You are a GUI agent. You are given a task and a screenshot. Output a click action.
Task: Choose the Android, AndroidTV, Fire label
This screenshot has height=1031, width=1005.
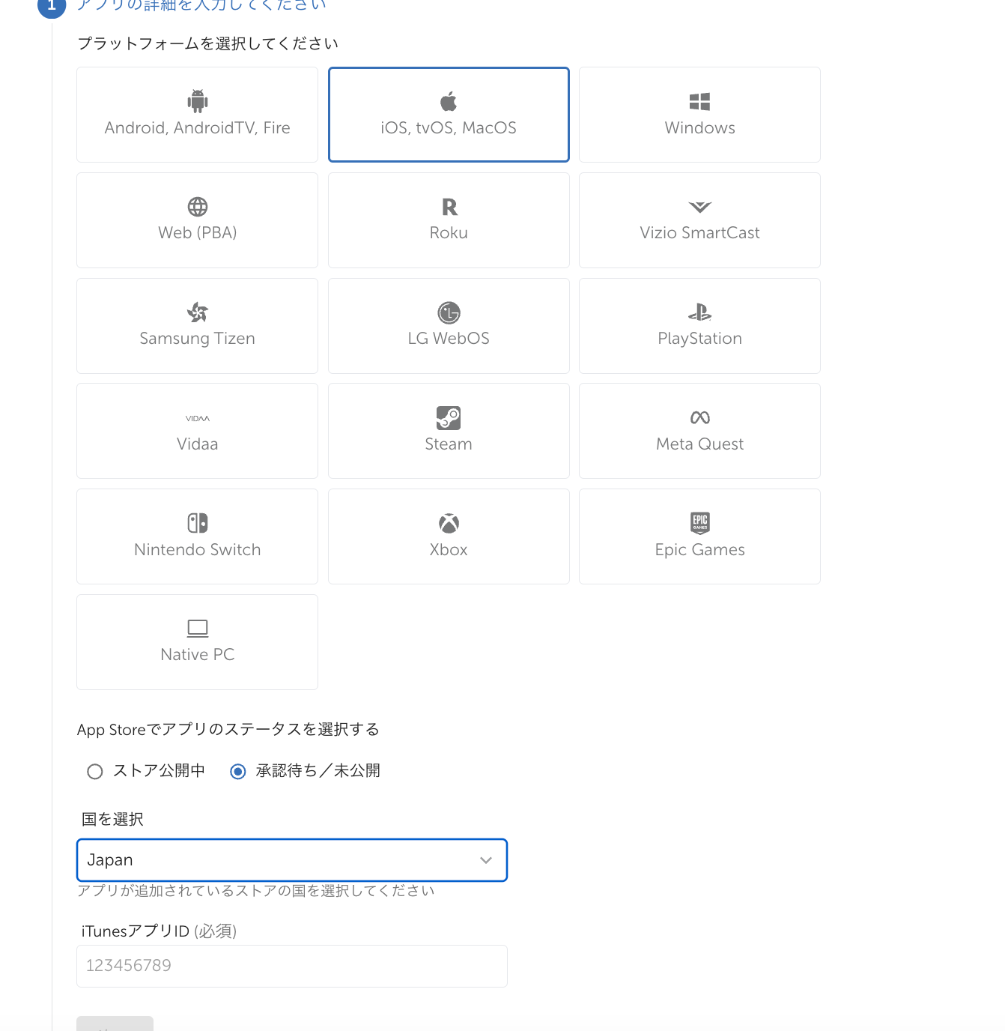point(198,128)
